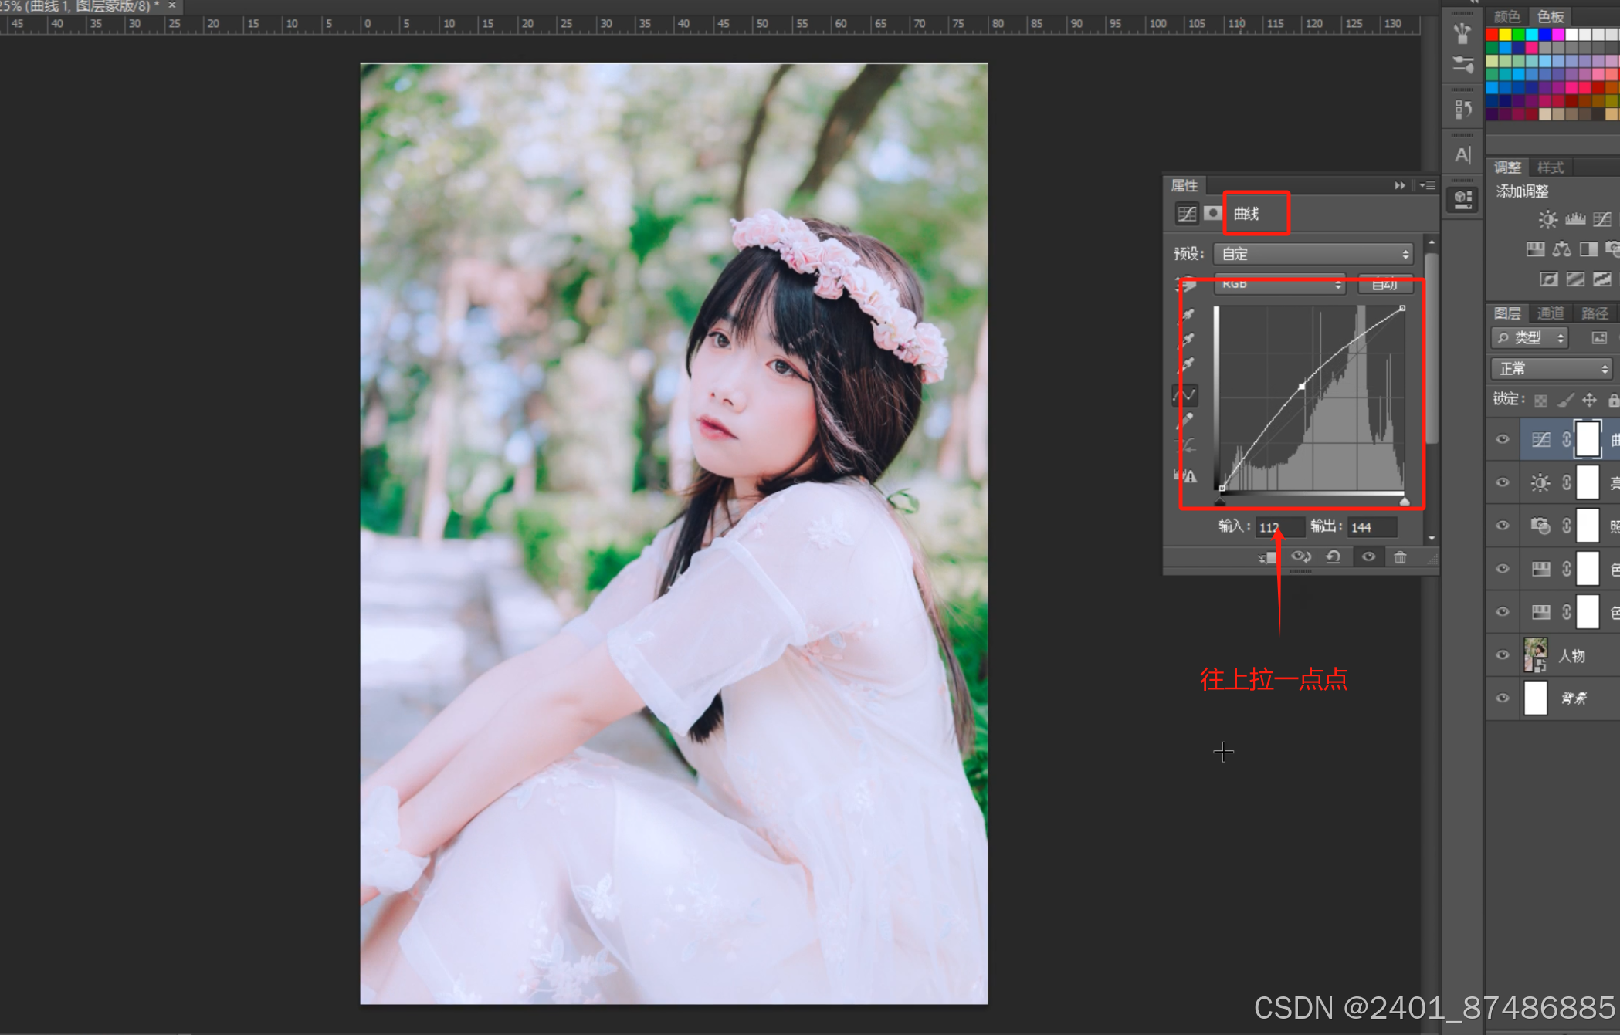Click the 自动 auto button
The width and height of the screenshot is (1620, 1035).
pyautogui.click(x=1384, y=284)
